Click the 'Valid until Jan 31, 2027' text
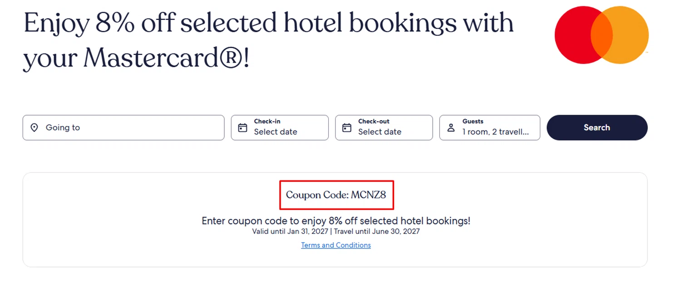 (291, 232)
